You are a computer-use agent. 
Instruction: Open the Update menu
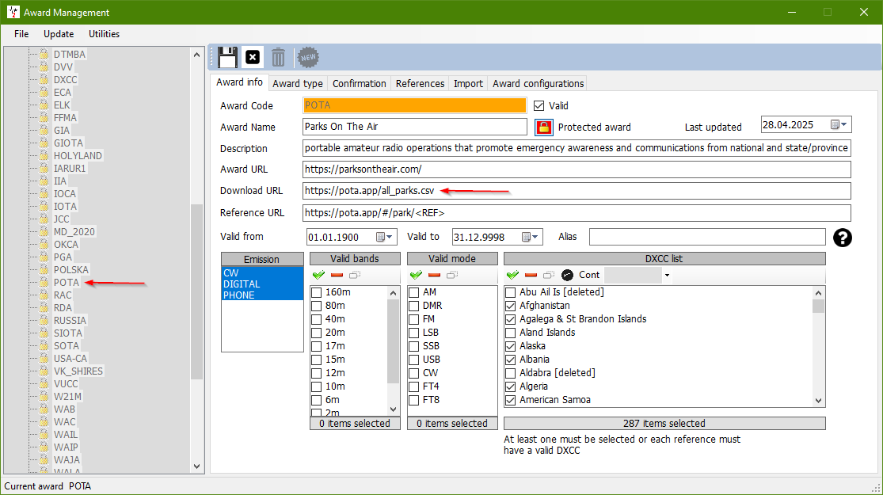coord(59,34)
